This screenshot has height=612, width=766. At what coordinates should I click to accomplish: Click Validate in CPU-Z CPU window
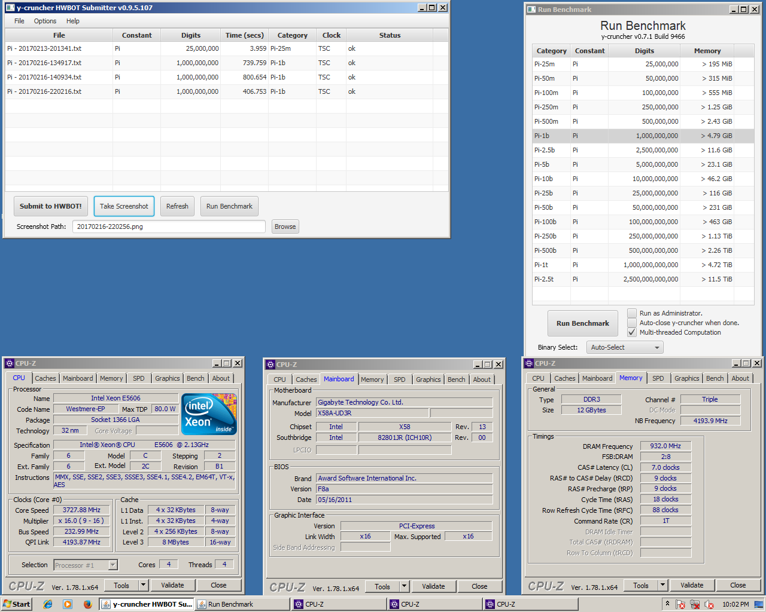click(172, 585)
